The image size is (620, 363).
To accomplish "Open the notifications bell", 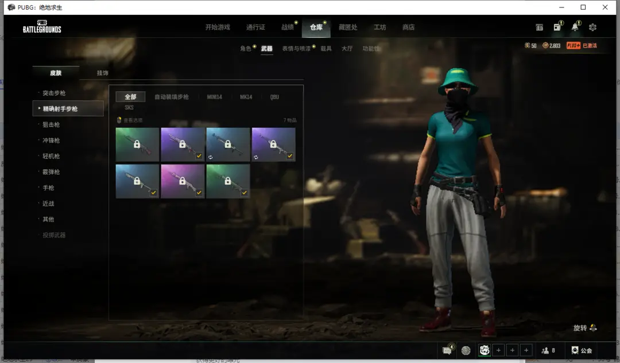I will coord(575,27).
